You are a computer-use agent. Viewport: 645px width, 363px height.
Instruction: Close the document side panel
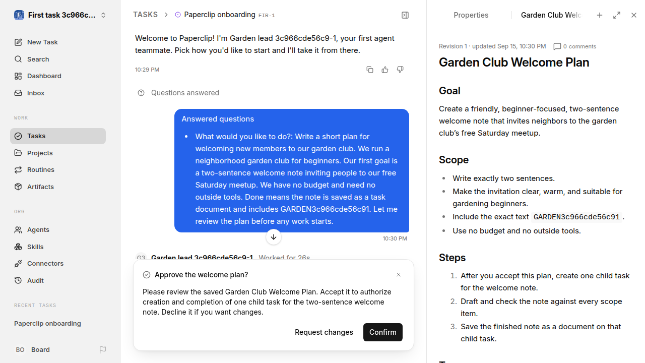634,15
